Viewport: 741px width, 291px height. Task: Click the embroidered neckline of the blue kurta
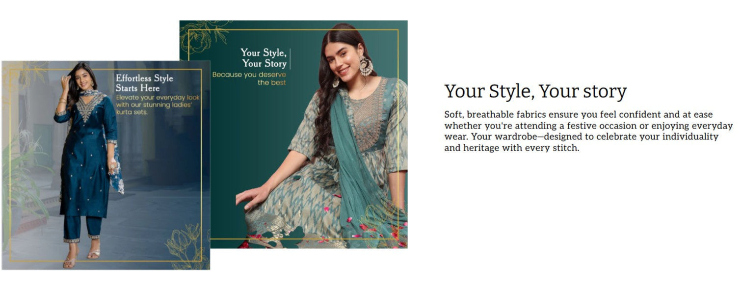(x=89, y=106)
